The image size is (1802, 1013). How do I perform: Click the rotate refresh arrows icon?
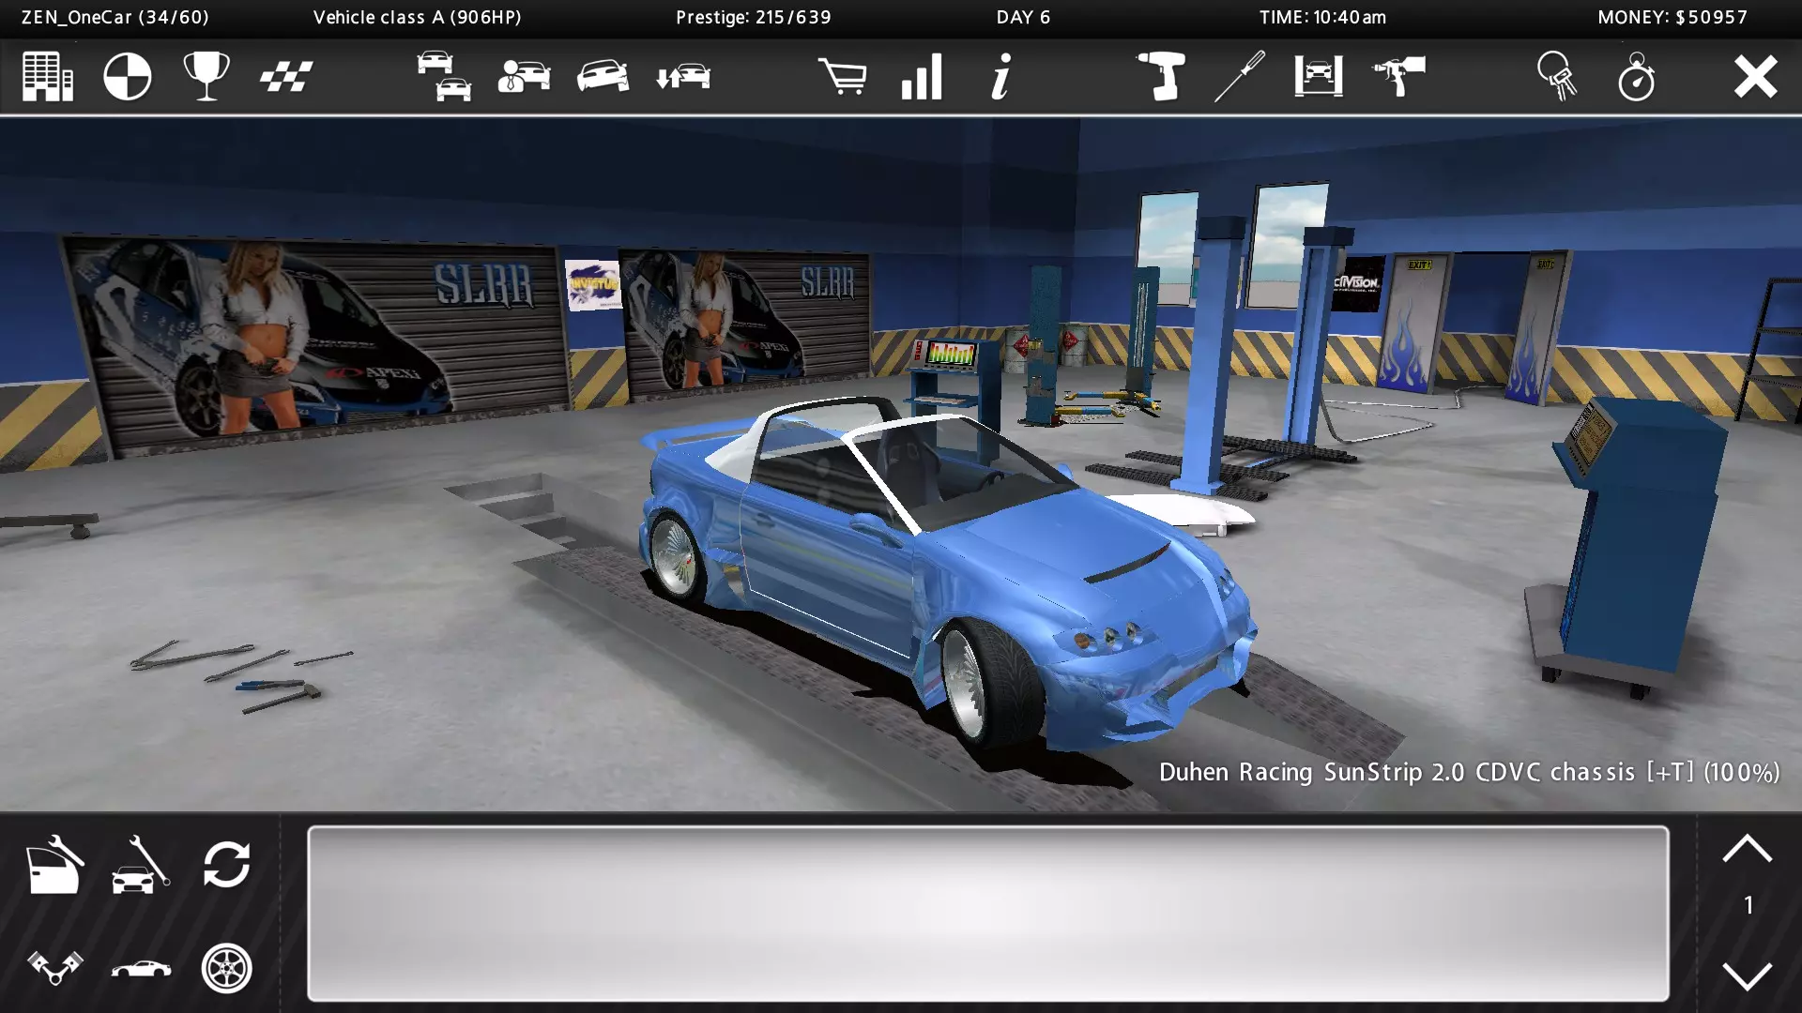[226, 865]
